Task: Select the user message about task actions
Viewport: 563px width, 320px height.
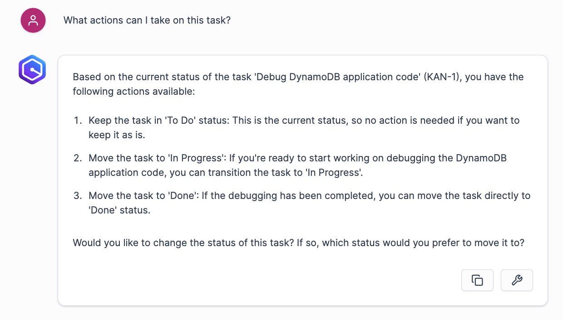Action: click(x=147, y=20)
